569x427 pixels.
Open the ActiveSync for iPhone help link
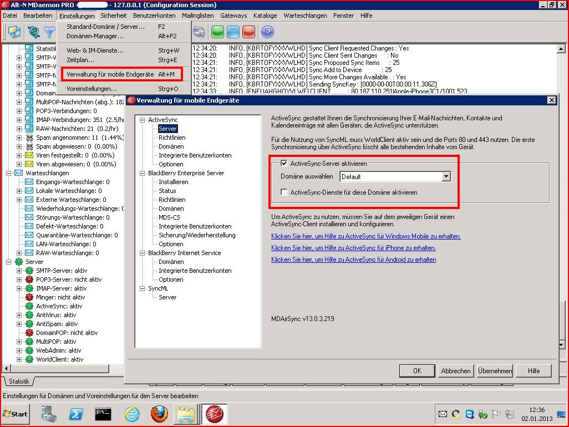coord(353,248)
